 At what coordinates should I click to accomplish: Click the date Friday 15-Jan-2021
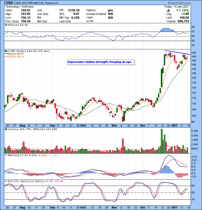click(176, 7)
